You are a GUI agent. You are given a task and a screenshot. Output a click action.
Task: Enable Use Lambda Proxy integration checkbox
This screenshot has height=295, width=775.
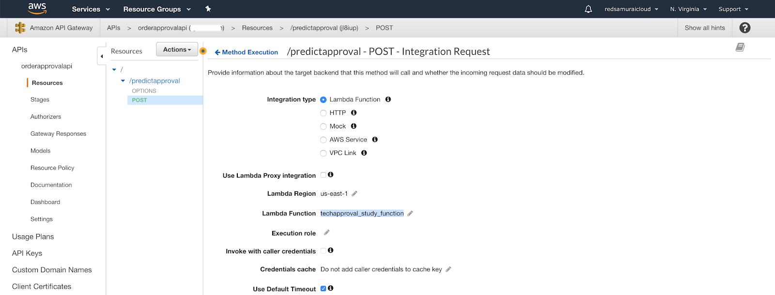click(323, 175)
